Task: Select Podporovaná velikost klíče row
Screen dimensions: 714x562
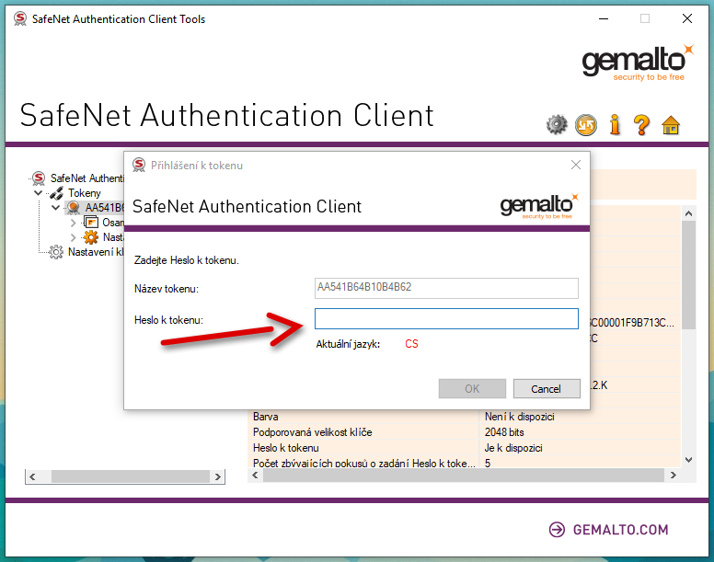Action: [x=464, y=432]
